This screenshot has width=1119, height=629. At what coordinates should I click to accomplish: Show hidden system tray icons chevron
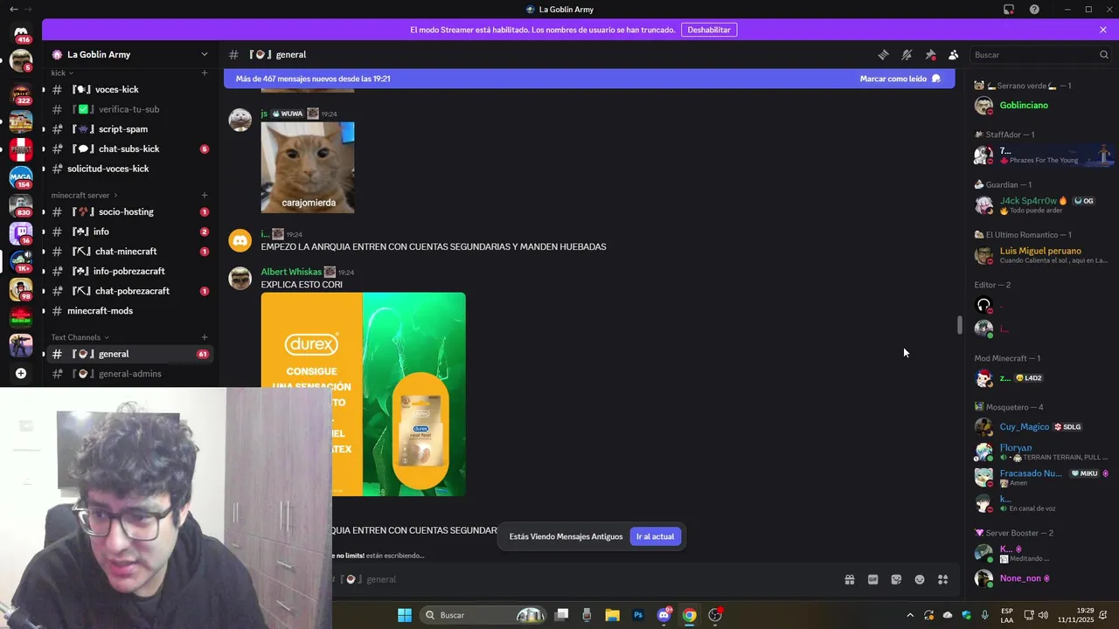(x=910, y=615)
